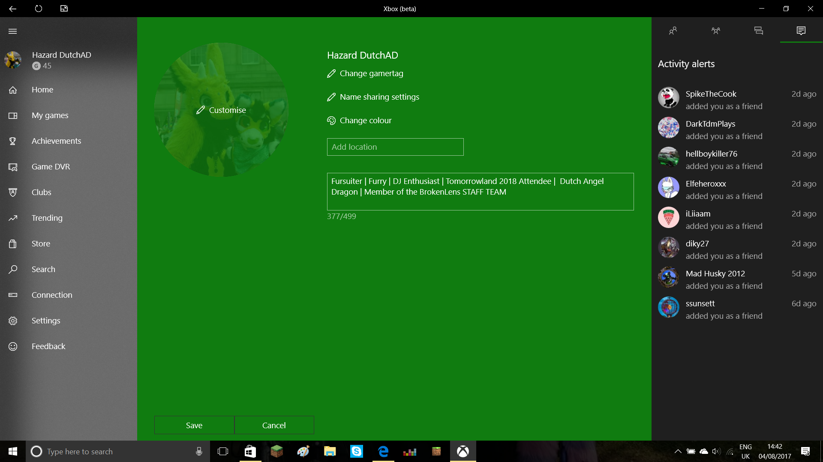The height and width of the screenshot is (462, 823).
Task: Switch to the Parties panel tab
Action: [x=716, y=30]
